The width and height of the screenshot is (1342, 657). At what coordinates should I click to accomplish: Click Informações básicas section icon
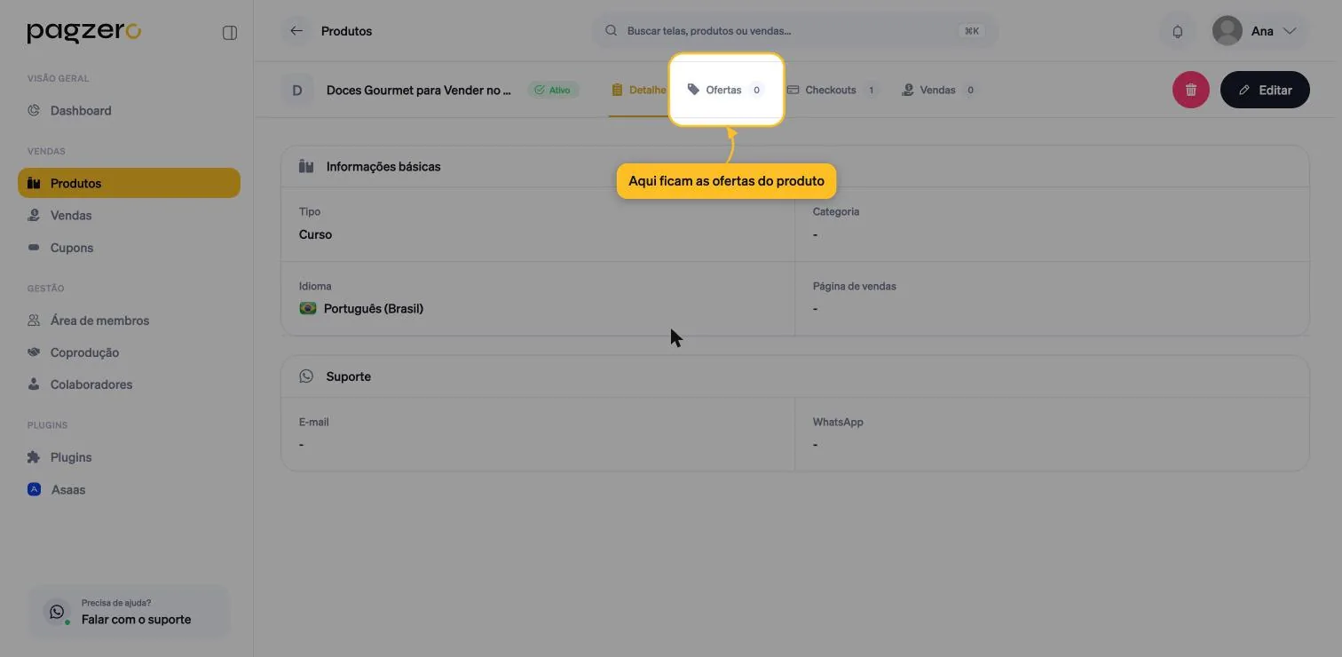(x=306, y=166)
